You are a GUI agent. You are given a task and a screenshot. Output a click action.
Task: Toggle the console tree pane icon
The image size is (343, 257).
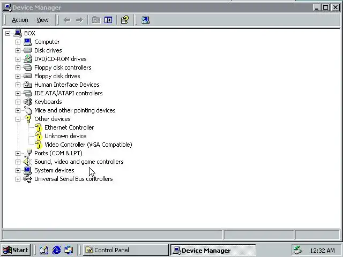108,20
